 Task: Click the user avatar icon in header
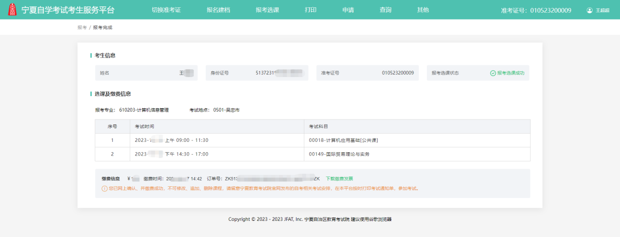pyautogui.click(x=590, y=10)
